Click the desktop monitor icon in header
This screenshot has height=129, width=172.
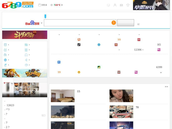[108, 5]
